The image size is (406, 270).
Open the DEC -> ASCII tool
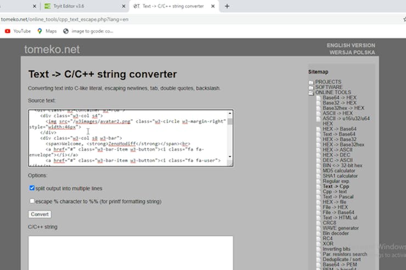click(x=337, y=160)
